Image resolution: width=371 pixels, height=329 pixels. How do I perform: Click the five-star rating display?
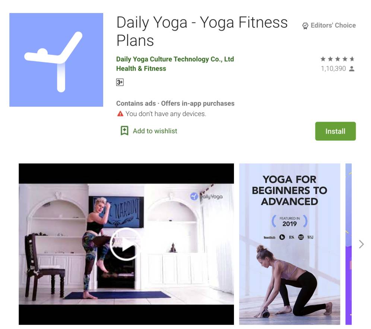click(337, 59)
